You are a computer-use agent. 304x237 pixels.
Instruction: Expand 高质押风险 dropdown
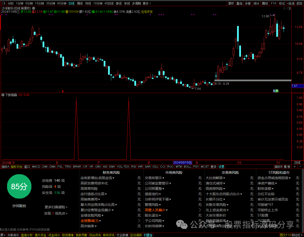click(x=215, y=189)
